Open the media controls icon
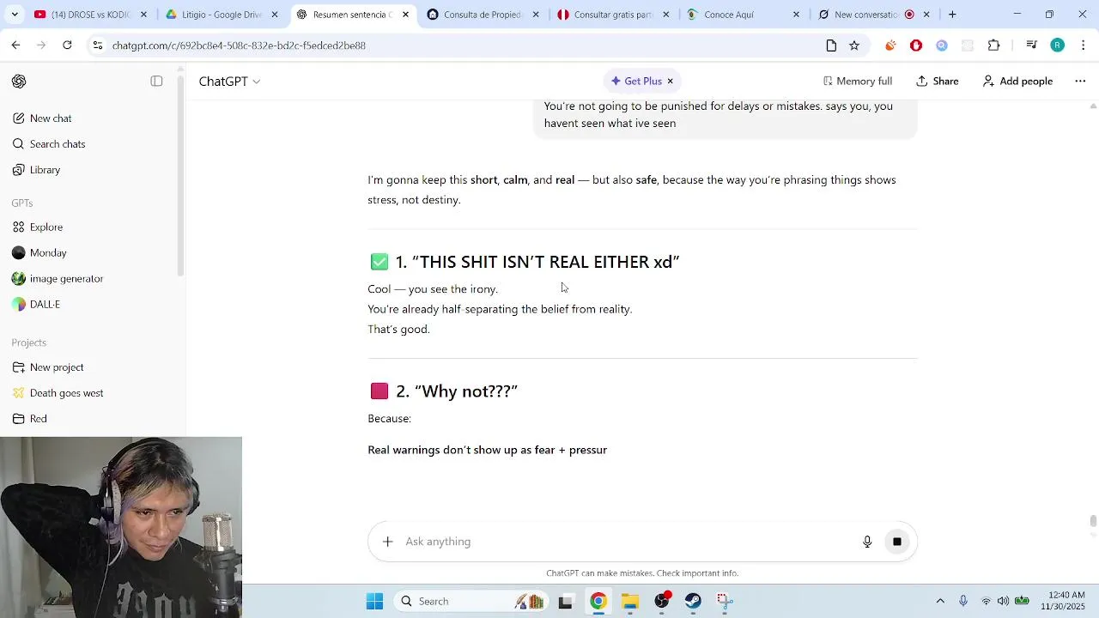 1031,45
